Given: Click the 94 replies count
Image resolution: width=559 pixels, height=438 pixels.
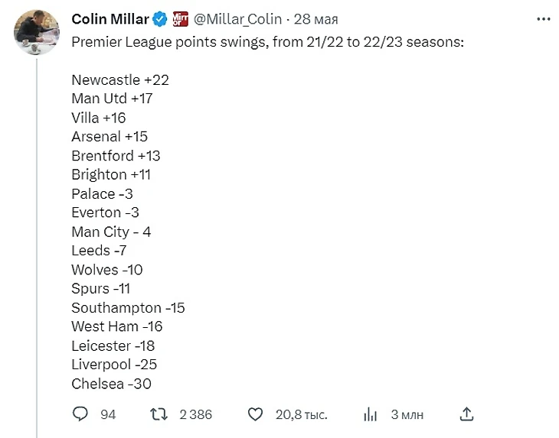Looking at the screenshot, I should (x=108, y=414).
